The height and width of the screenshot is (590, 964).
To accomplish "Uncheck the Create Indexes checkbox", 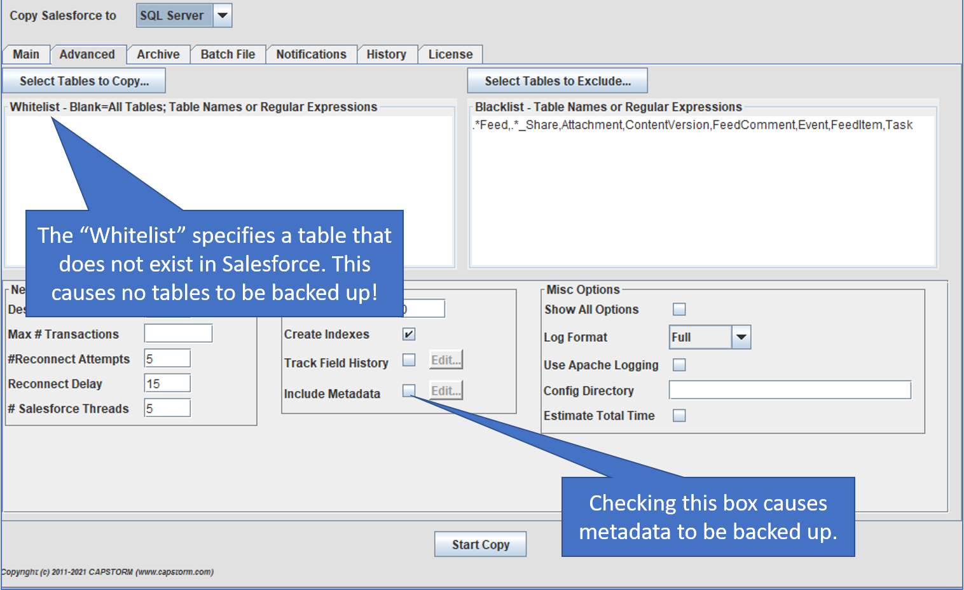I will tap(409, 334).
